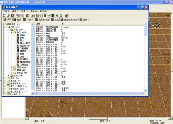Expand the 兽族 (85) folder
Viewport: 173px width, 124px height.
coord(5,78)
